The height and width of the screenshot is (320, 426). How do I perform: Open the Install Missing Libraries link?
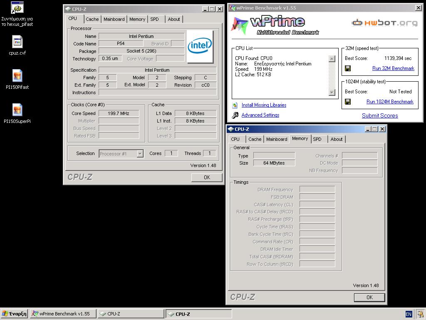(x=264, y=105)
